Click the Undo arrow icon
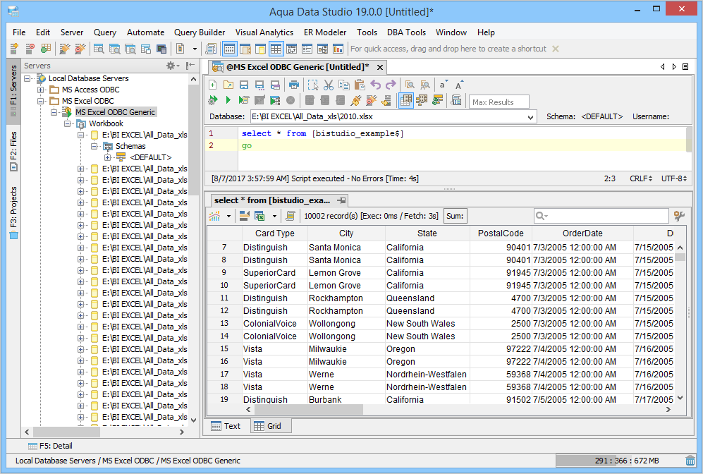Viewport: 703px width, 474px height. click(375, 85)
